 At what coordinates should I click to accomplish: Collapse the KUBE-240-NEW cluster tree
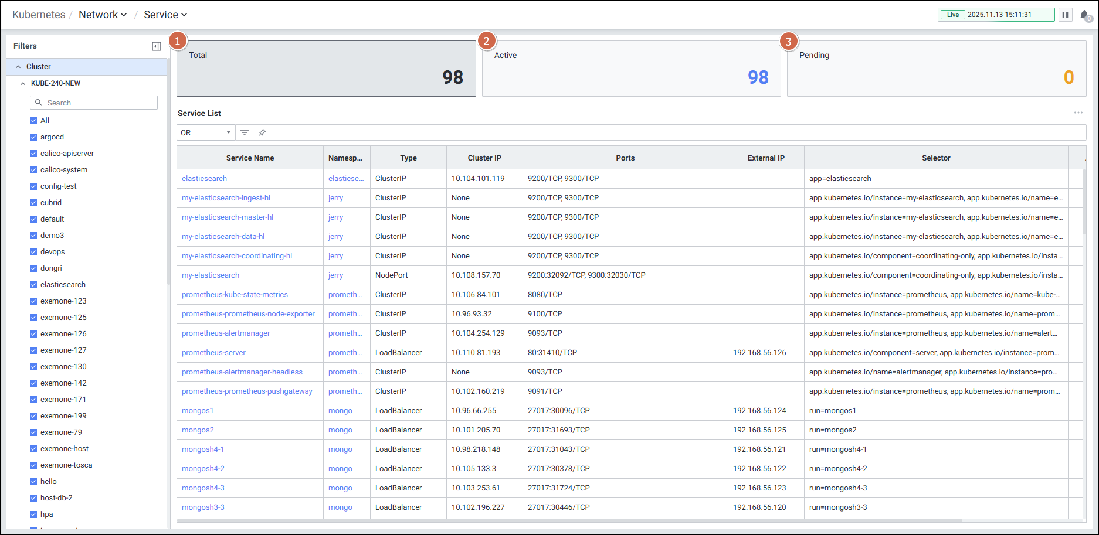click(23, 83)
